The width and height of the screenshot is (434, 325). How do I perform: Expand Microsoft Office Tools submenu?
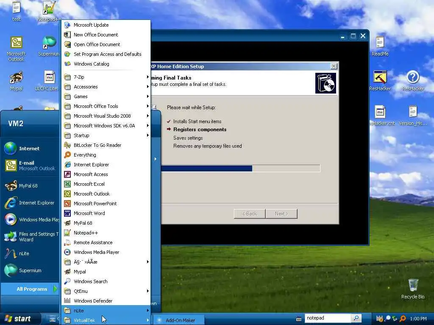pyautogui.click(x=106, y=106)
